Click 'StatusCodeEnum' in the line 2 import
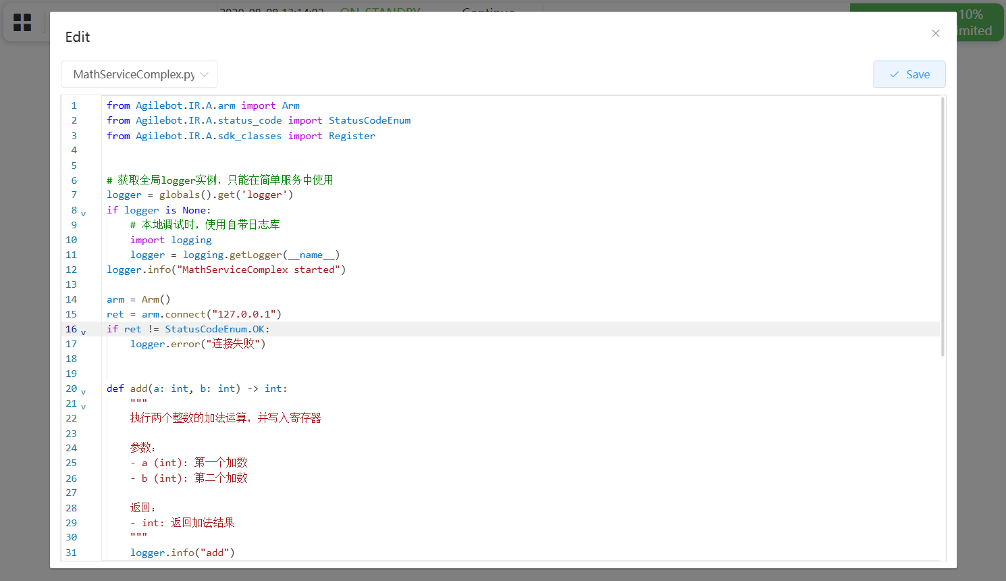 (369, 120)
